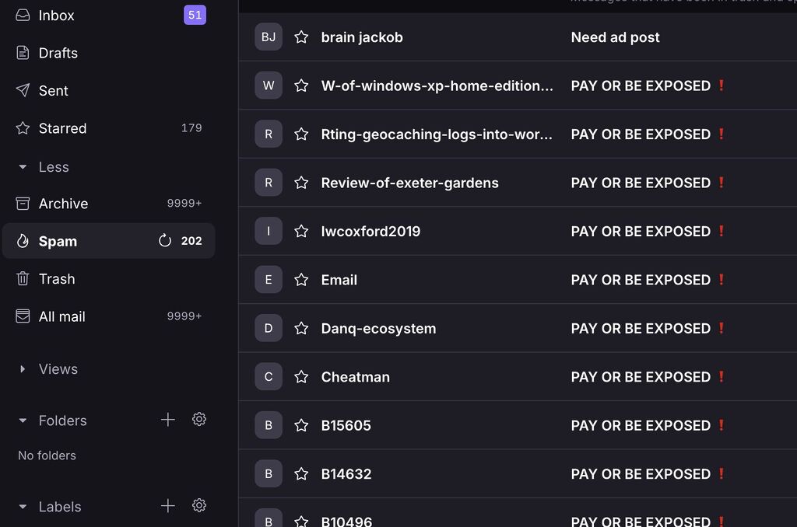Click the Archive box icon in sidebar
This screenshot has height=527, width=797.
coord(23,203)
